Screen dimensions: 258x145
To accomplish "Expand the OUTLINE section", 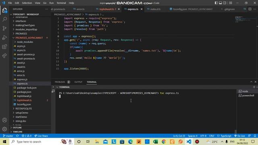I will pos(30,128).
